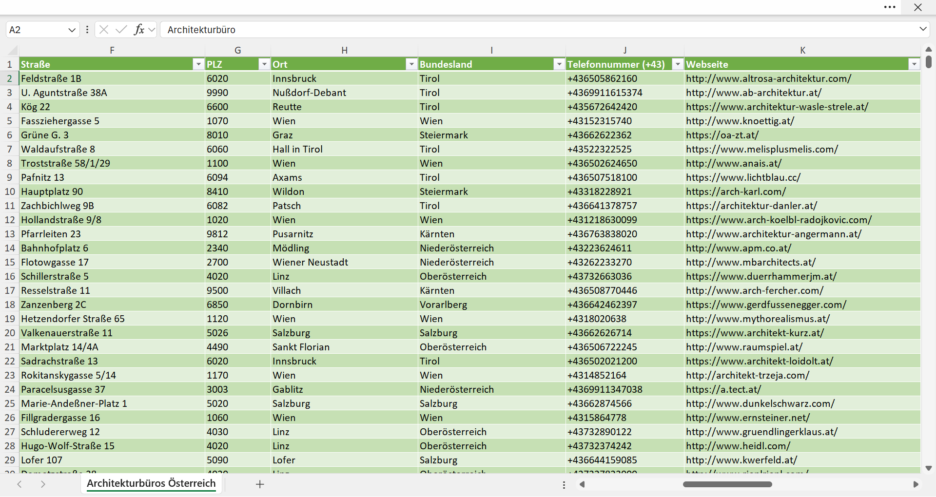Viewport: 936px width, 497px height.
Task: Select cell with PLZ 8410
Action: (238, 191)
